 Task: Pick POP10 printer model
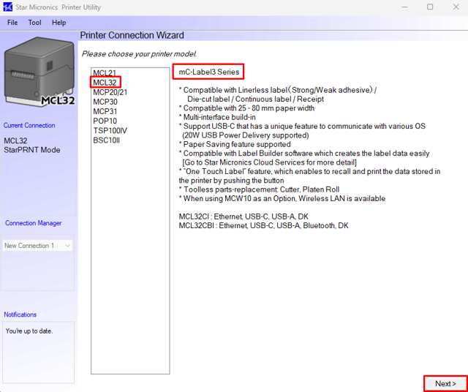tap(105, 121)
